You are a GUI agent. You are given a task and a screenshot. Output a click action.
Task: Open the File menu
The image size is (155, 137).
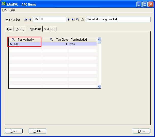pos(4,10)
